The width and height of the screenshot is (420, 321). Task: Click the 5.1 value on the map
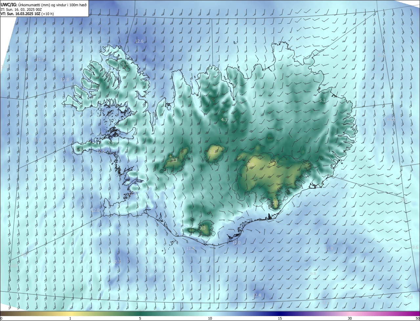(322, 100)
